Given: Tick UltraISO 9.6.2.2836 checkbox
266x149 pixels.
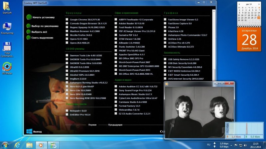Looking at the screenshot, I should point(67,67).
